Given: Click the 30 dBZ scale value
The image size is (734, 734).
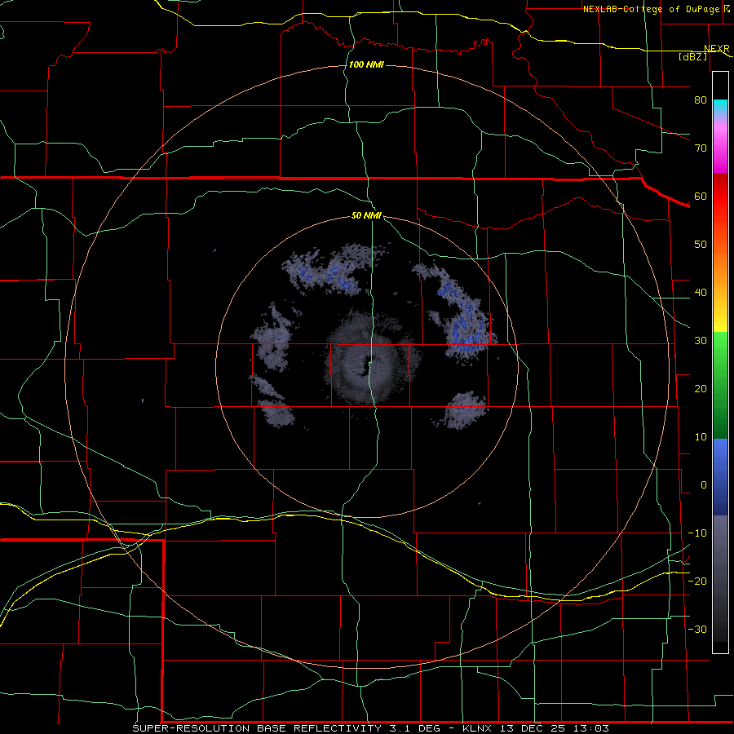Looking at the screenshot, I should tap(701, 340).
